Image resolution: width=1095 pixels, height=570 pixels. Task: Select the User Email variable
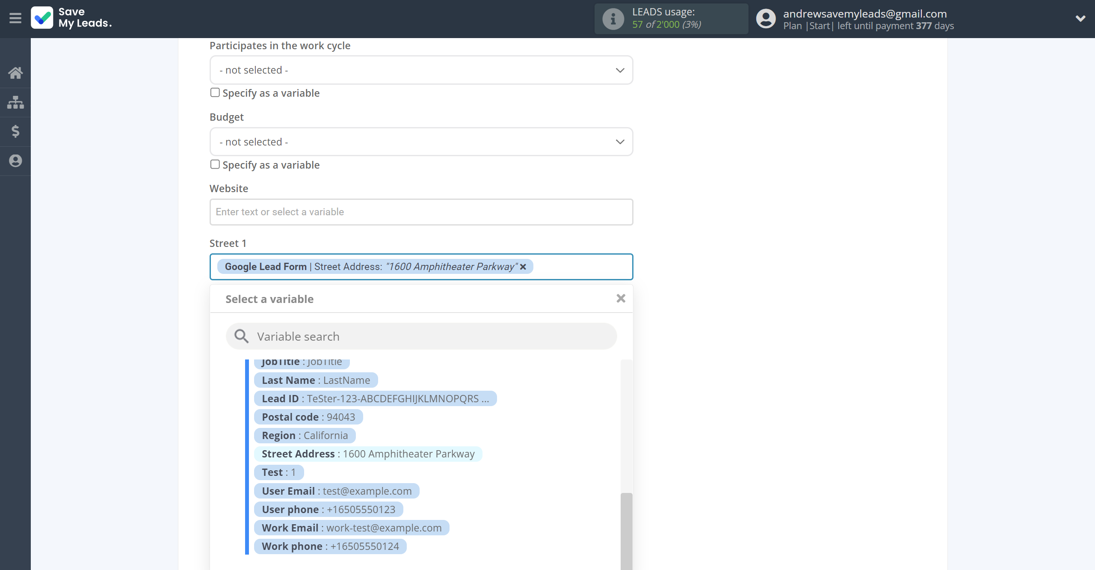pos(337,491)
